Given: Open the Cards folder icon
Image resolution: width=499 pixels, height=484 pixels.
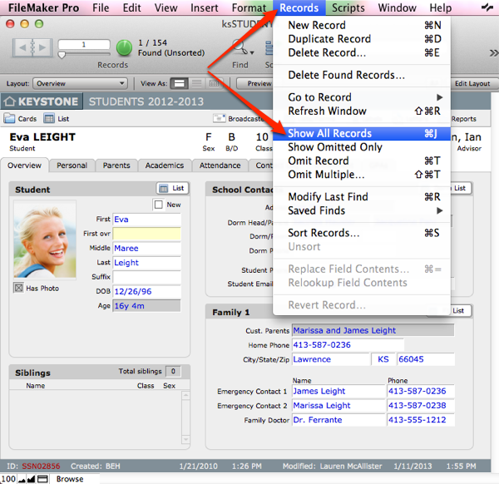Looking at the screenshot, I should [10, 119].
